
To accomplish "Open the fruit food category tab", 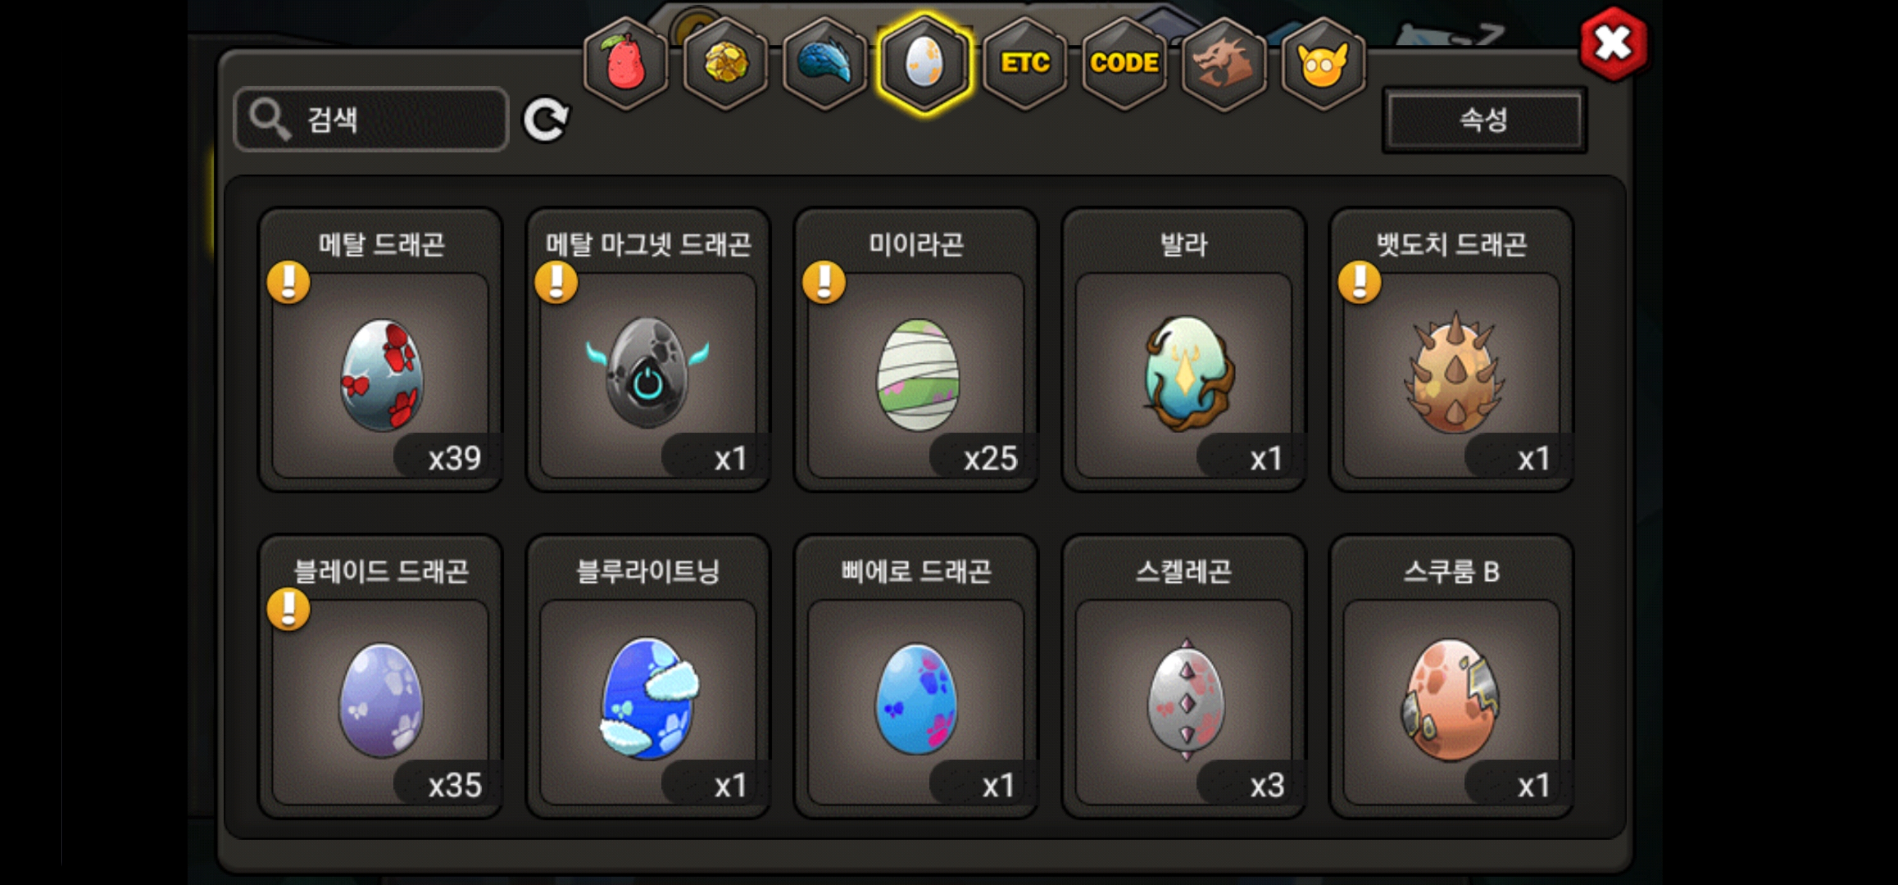I will 626,64.
